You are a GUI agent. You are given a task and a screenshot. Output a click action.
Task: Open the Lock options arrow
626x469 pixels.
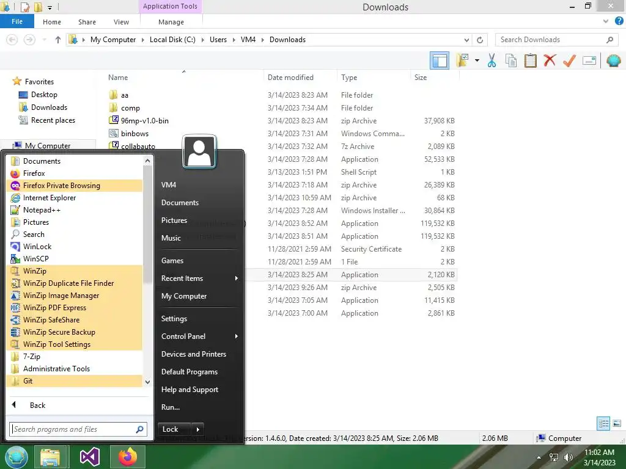(x=197, y=429)
